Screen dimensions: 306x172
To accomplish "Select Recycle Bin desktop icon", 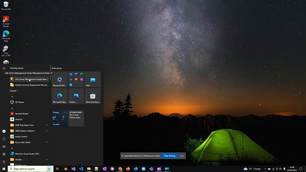I will (6, 6).
